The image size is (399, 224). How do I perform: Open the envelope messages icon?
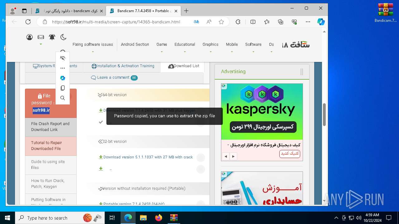point(41,37)
